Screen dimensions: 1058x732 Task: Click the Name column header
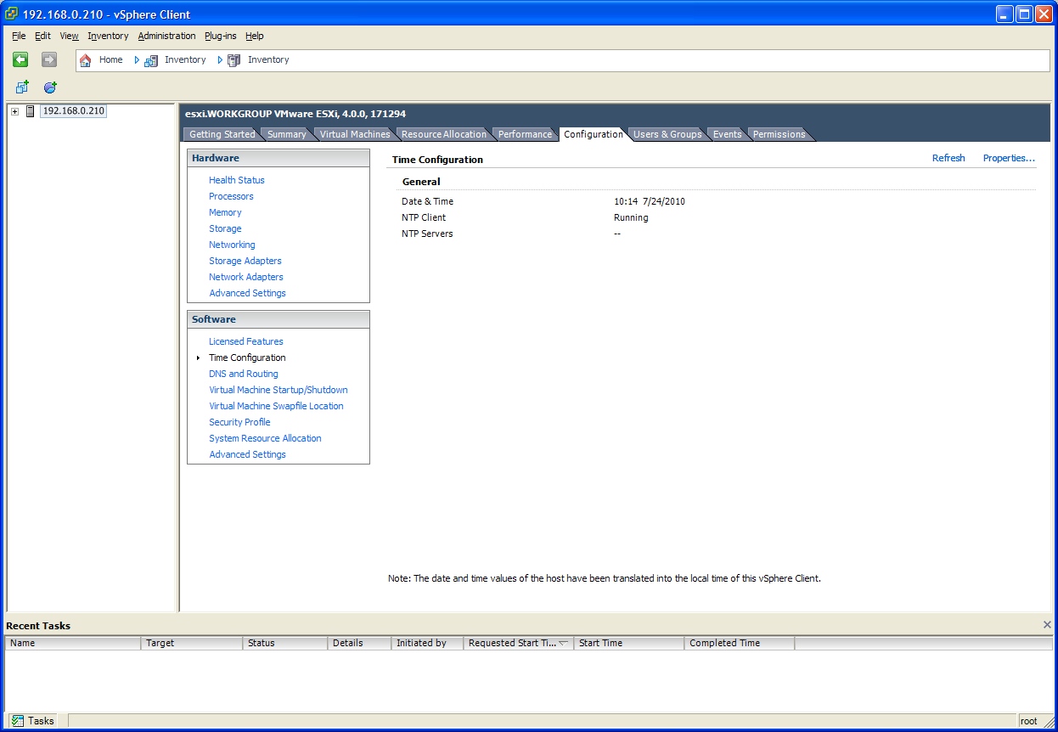[73, 644]
